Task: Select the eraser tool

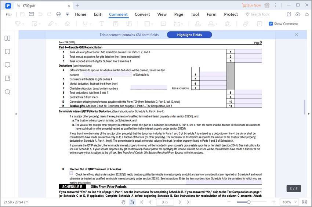Action: coord(67,24)
